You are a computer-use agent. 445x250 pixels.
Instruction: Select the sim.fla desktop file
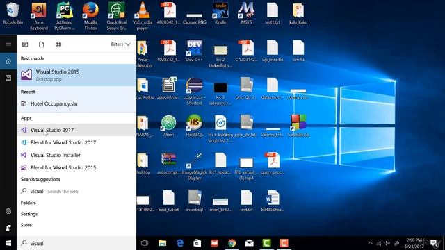pos(298,51)
